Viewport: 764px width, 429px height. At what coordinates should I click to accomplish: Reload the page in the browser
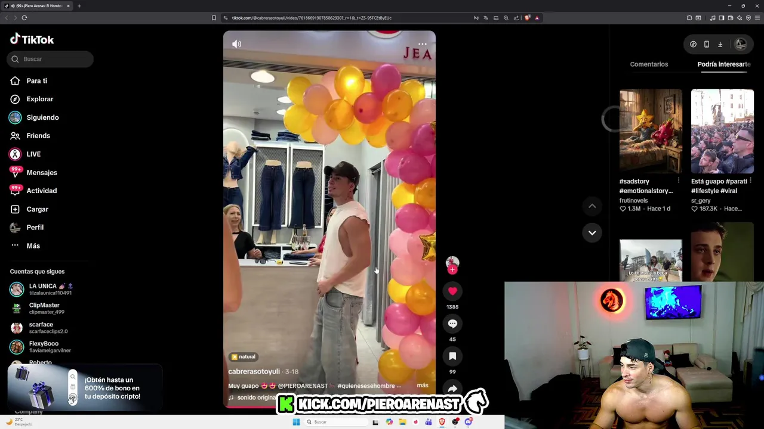click(24, 18)
